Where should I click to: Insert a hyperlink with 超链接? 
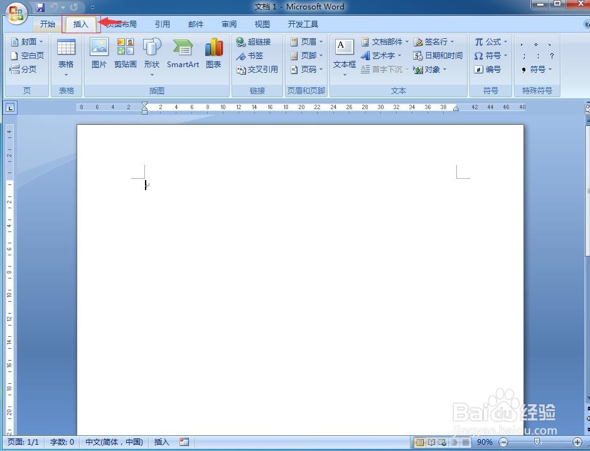pos(253,41)
